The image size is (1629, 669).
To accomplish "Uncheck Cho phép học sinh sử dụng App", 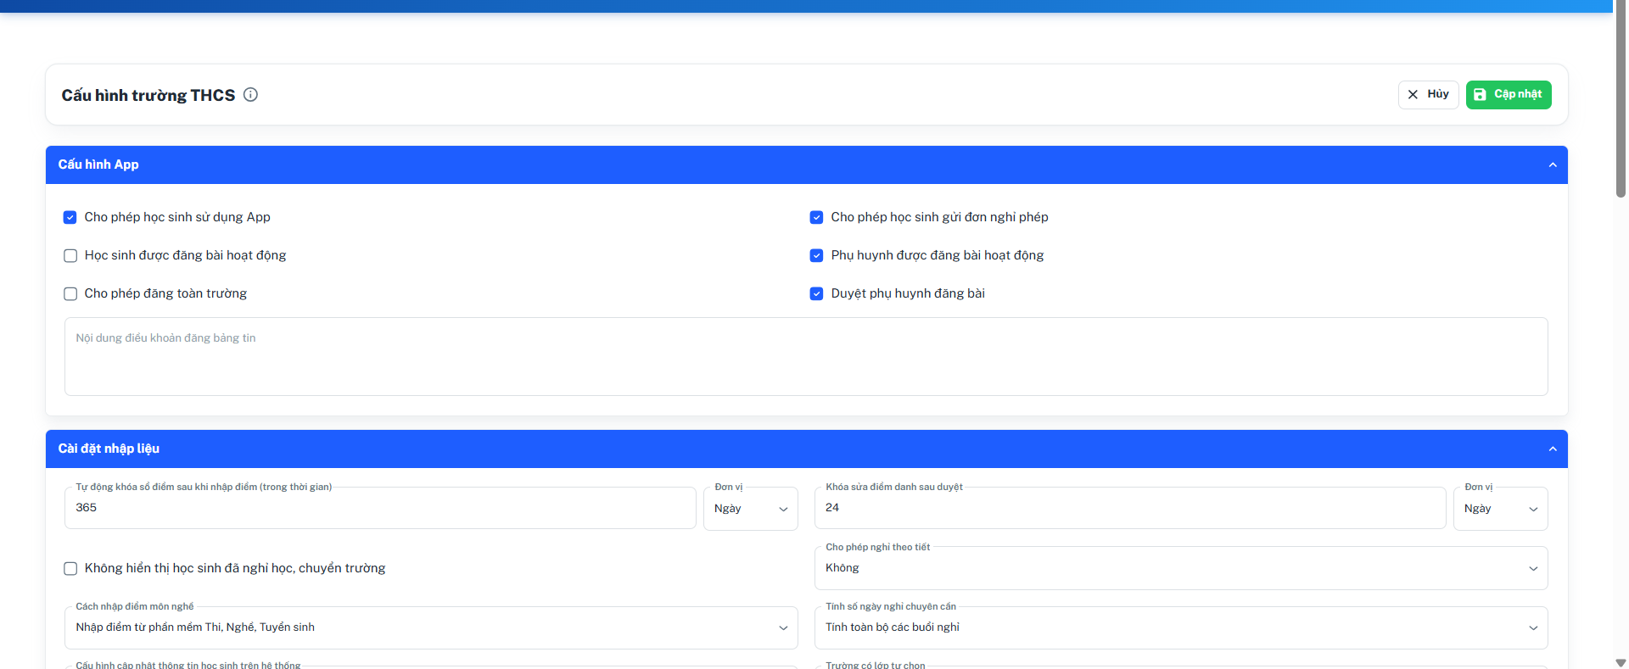I will pos(70,218).
